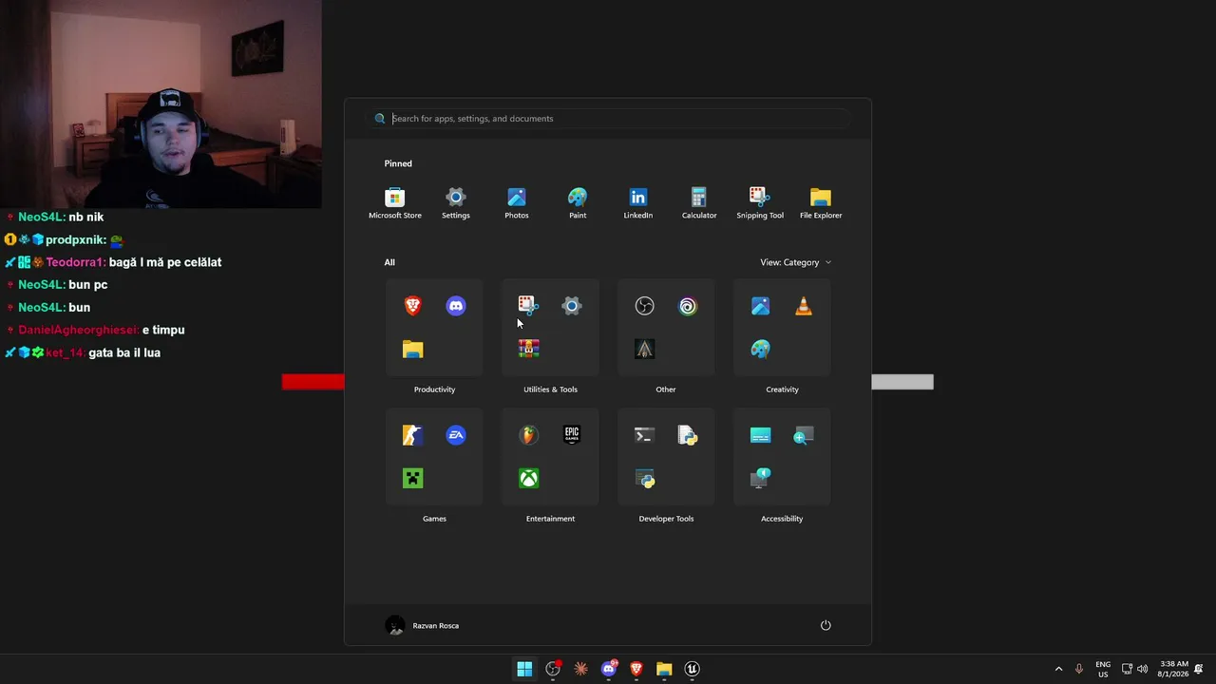Launch Epic Games in Entertainment
1216x684 pixels.
pyautogui.click(x=572, y=435)
